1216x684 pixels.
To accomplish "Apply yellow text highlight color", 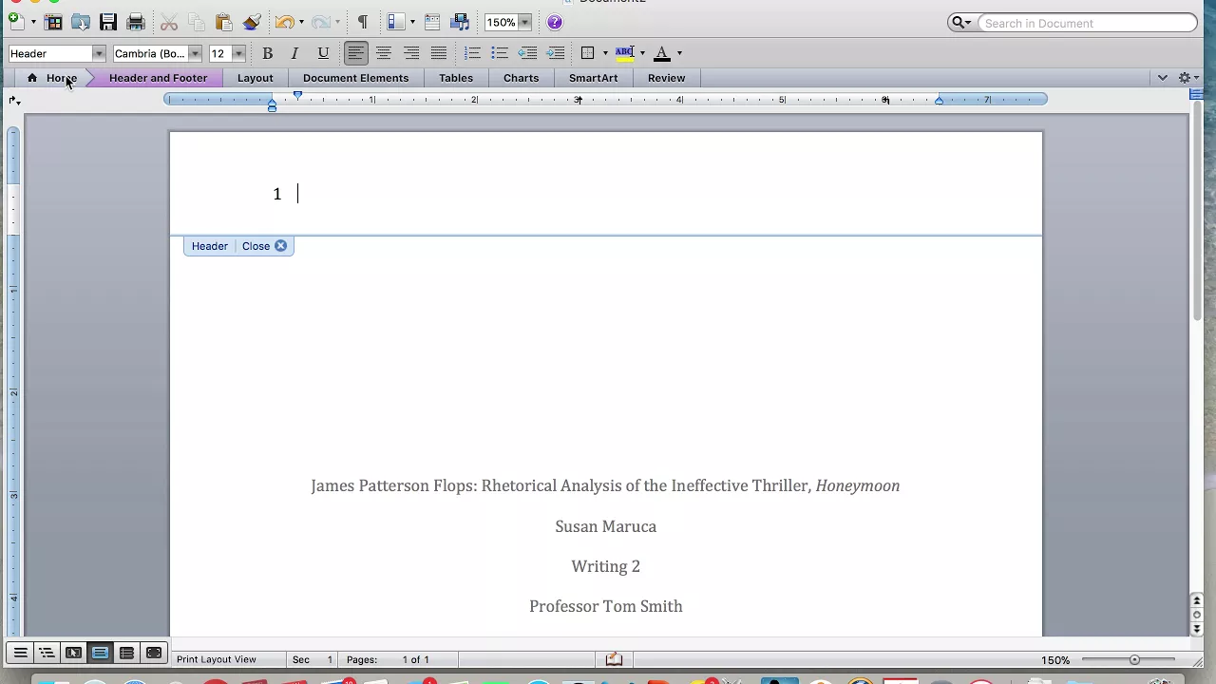I will [x=624, y=53].
